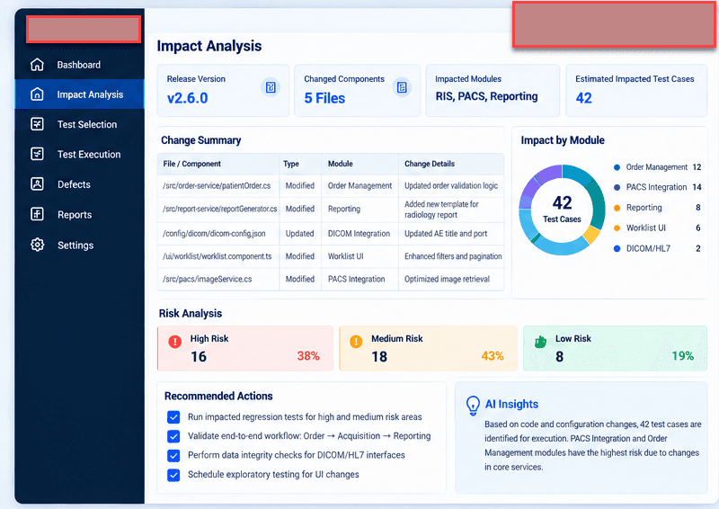This screenshot has width=719, height=509.
Task: Click the 'Updated' type cell
Action: pyautogui.click(x=299, y=234)
